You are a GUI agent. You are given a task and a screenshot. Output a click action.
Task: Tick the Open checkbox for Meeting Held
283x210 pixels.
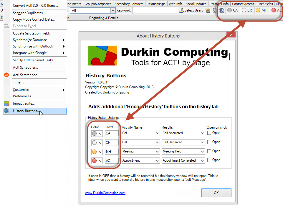(209, 151)
